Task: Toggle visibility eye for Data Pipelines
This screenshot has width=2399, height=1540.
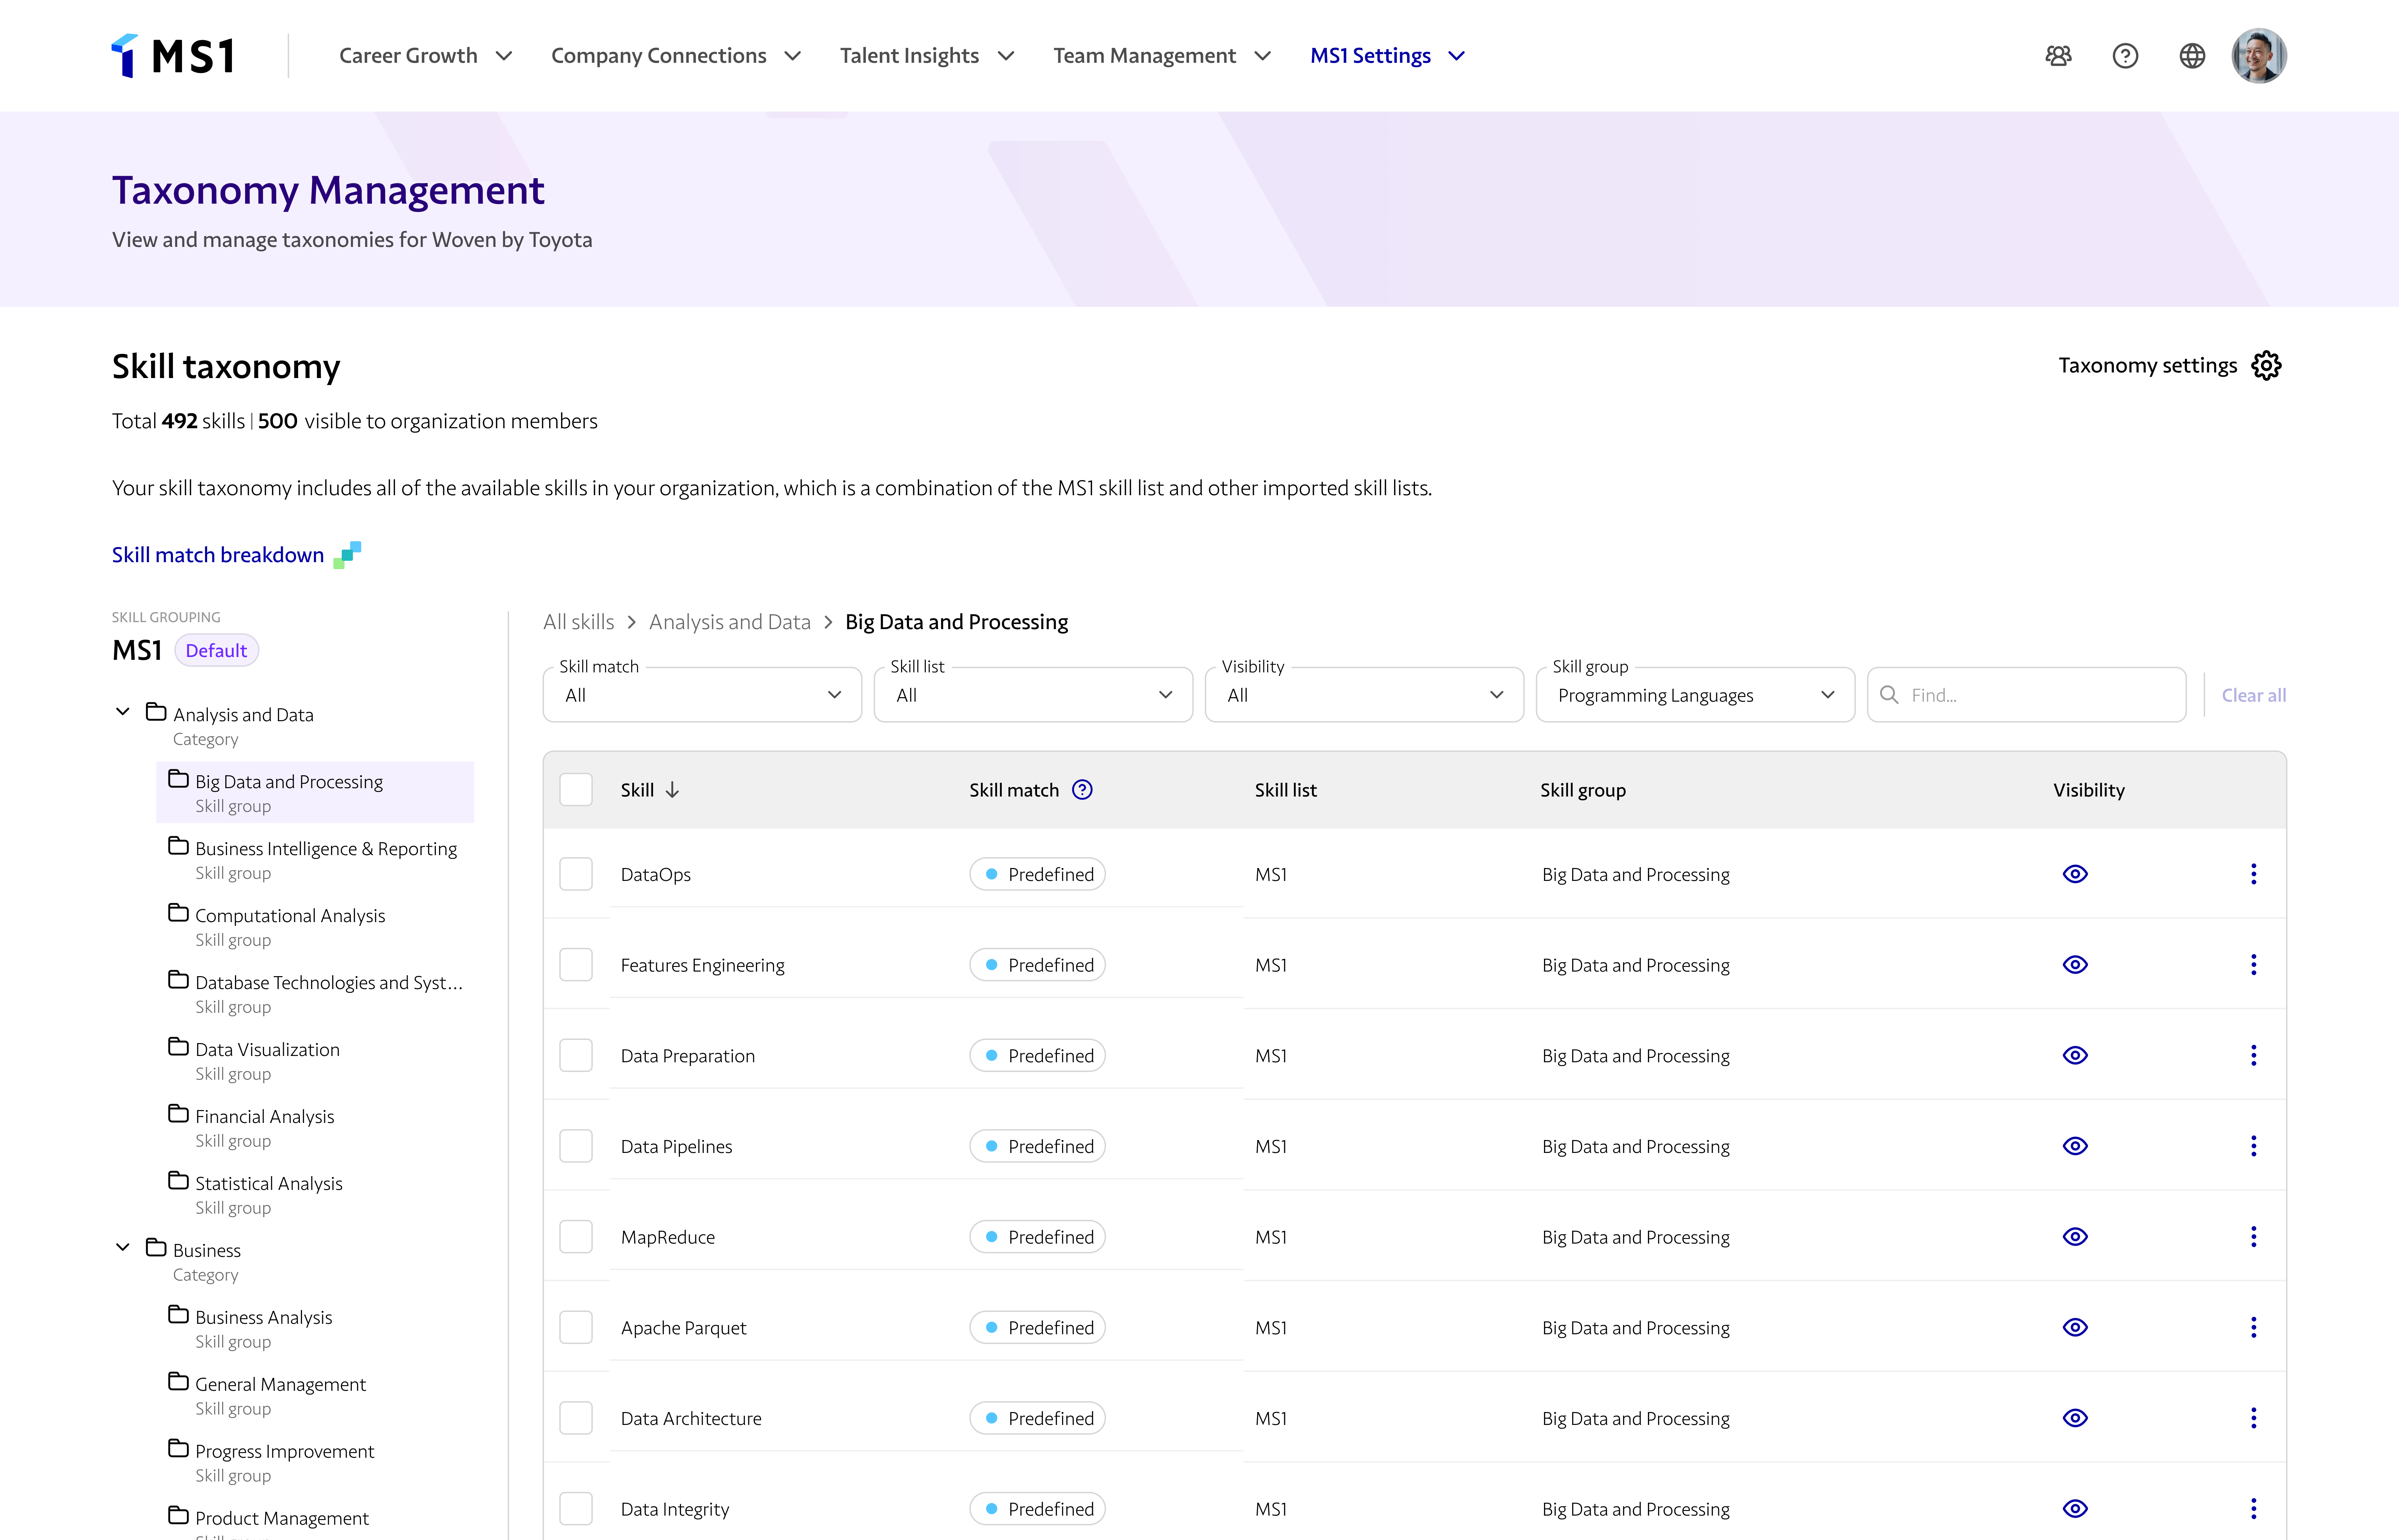Action: [x=2075, y=1146]
